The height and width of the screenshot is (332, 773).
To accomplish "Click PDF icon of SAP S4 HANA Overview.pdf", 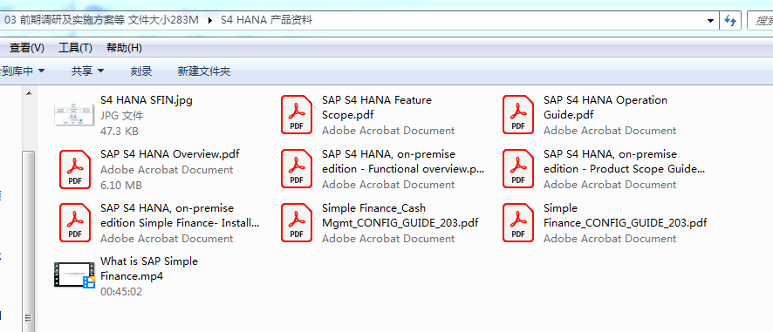I will [x=75, y=169].
